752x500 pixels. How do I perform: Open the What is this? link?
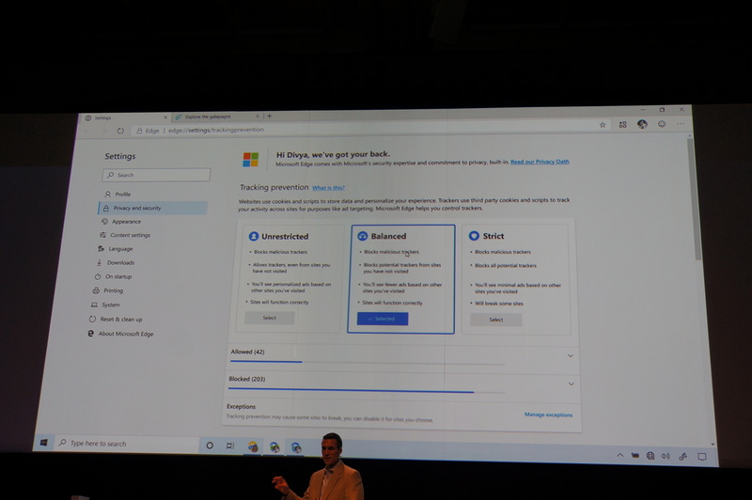[328, 188]
